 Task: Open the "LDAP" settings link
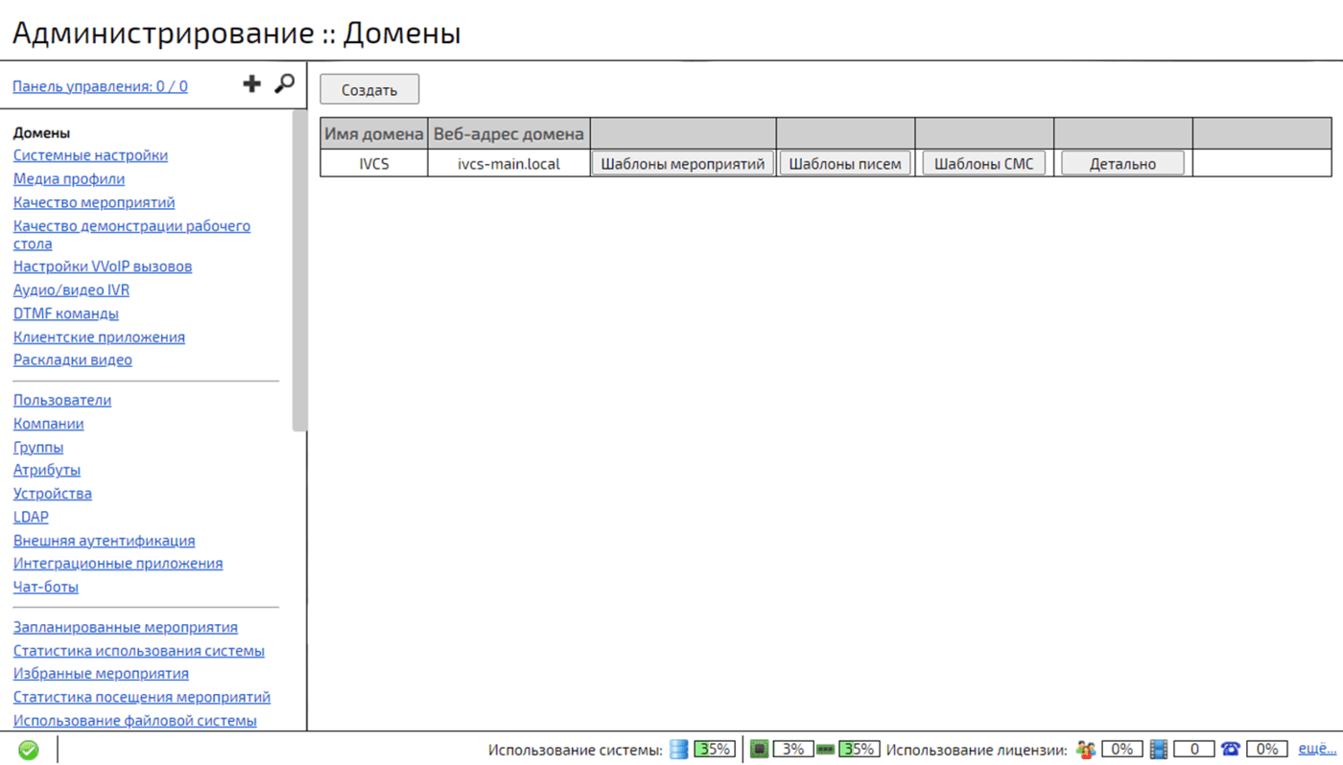[31, 518]
